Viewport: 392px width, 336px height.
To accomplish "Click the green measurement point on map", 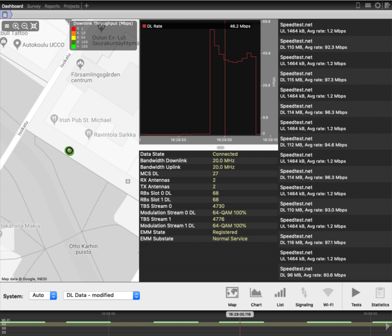I will coord(69,151).
